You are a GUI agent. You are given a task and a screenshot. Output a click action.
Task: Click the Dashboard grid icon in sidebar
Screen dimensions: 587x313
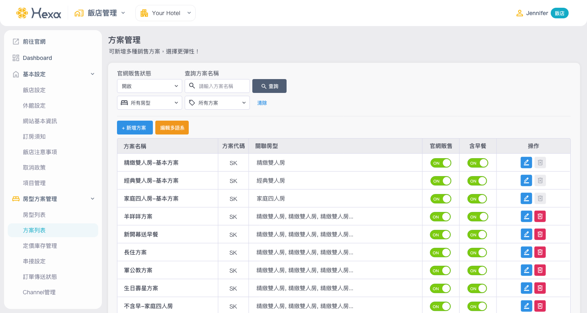tap(16, 58)
